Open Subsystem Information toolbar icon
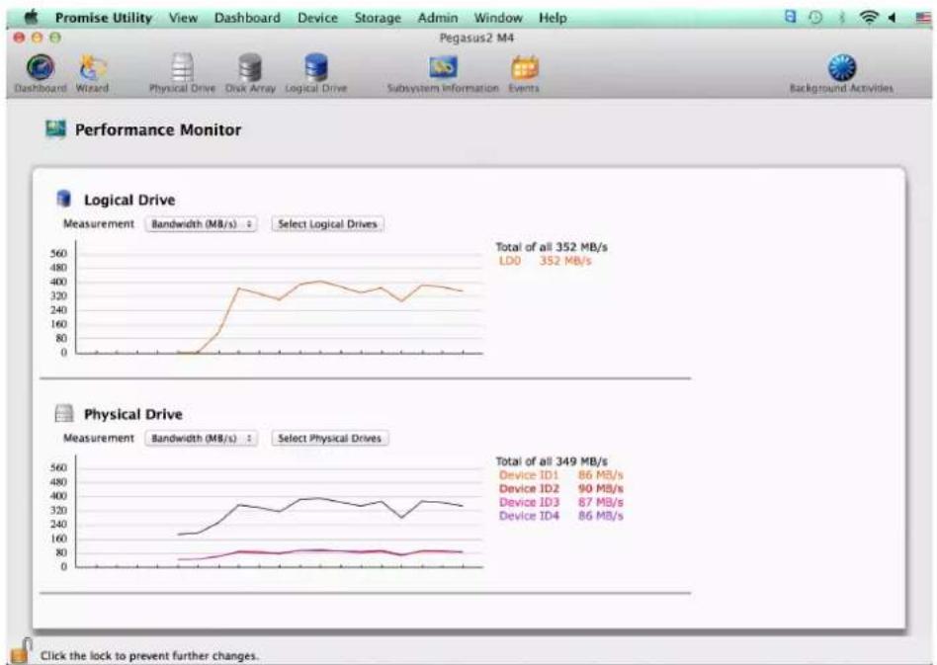This screenshot has height=665, width=937. [443, 67]
